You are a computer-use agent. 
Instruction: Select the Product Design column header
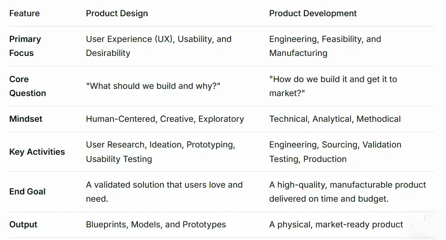(117, 14)
